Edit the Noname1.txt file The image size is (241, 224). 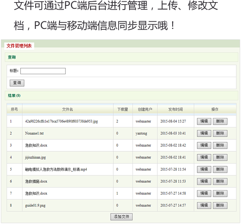(x=204, y=133)
